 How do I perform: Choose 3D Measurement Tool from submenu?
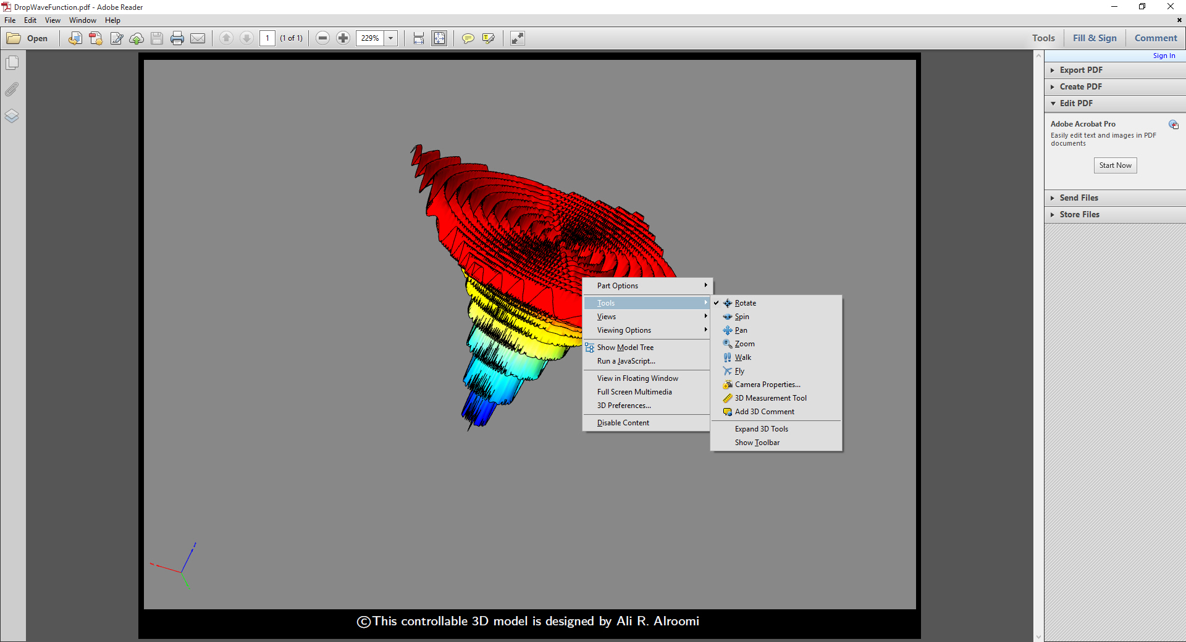pyautogui.click(x=770, y=398)
